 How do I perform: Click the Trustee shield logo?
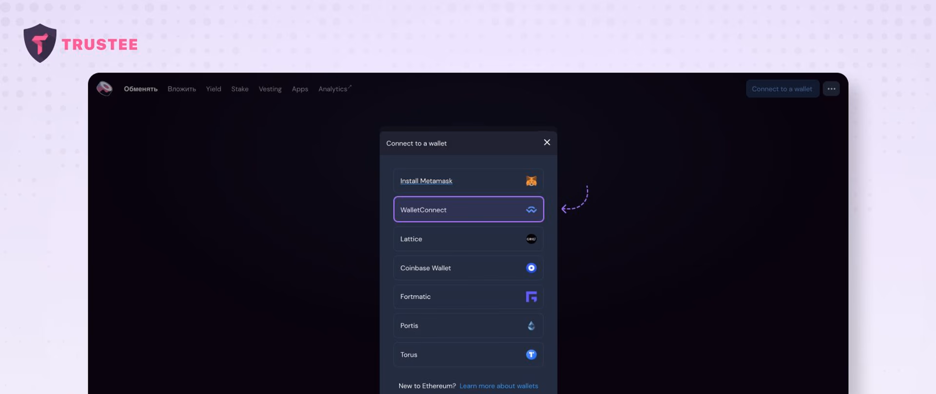[x=40, y=43]
